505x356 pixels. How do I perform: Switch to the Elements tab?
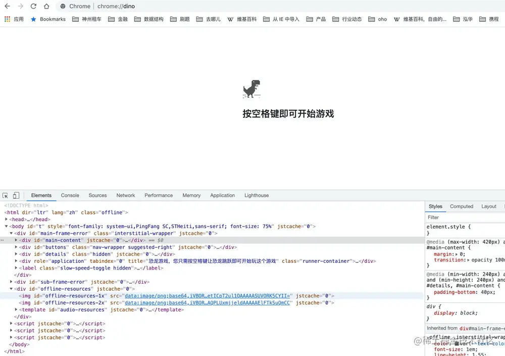point(41,195)
